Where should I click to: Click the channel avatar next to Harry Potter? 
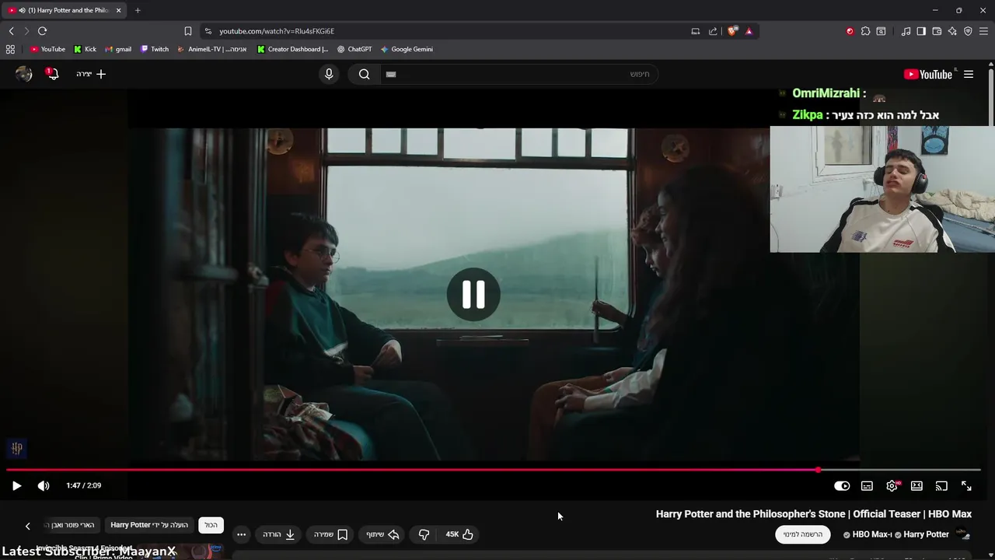(963, 534)
